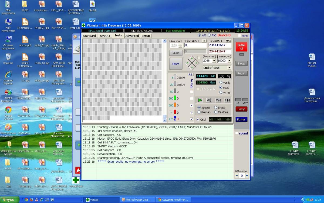Switch to the Advanced tab
324x203 pixels.
coord(132,36)
